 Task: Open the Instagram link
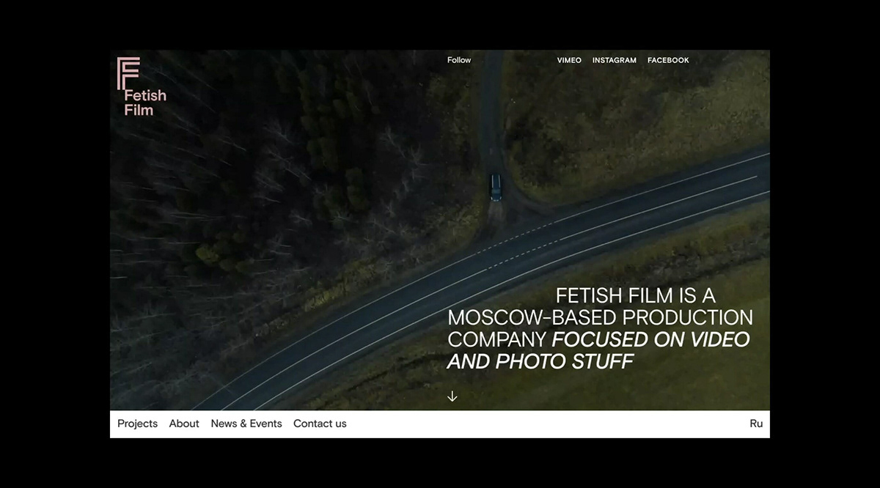[615, 60]
